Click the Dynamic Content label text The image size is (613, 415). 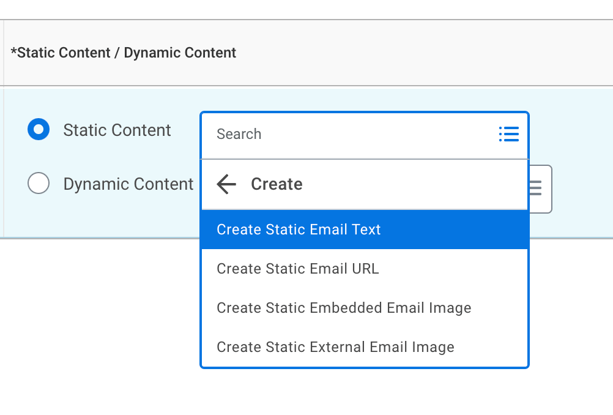click(128, 184)
